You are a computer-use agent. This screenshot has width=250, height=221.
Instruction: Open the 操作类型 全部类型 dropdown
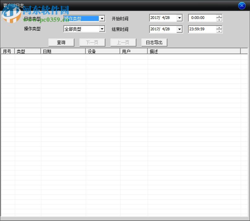102,29
